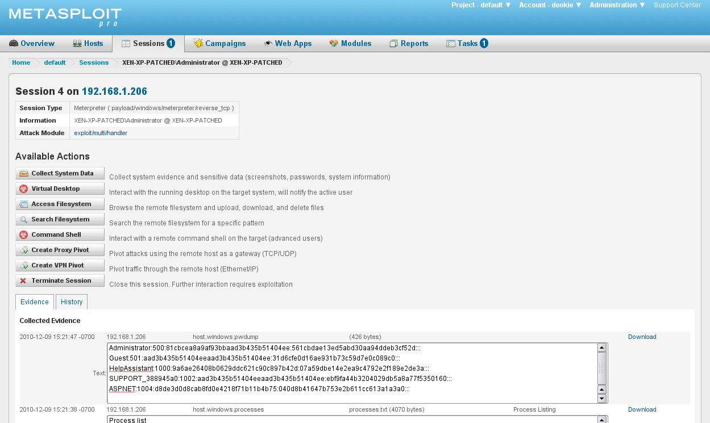
Task: Click the Modules puzzle icon
Action: (333, 43)
